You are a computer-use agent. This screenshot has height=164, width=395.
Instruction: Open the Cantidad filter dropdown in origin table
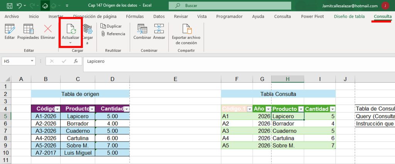(127, 109)
